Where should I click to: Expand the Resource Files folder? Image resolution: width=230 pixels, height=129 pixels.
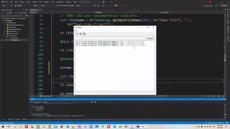point(5,33)
